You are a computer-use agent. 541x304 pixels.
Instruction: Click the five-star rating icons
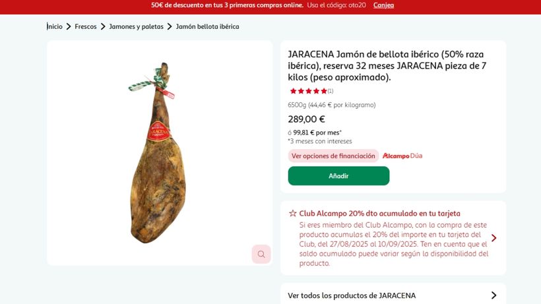coord(309,91)
